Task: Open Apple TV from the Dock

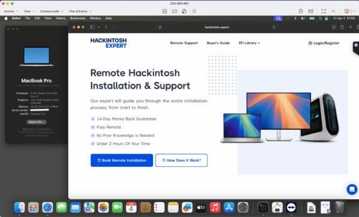Action: [x=201, y=207]
